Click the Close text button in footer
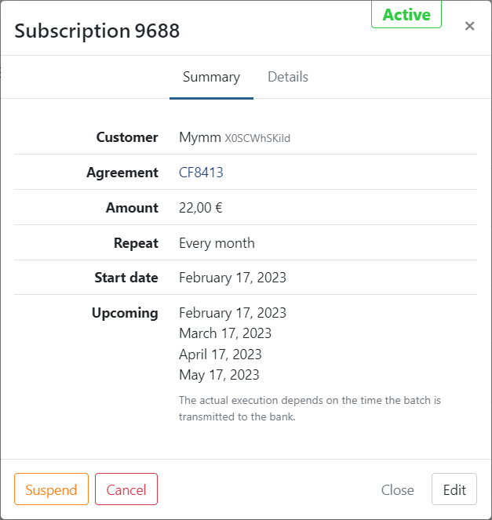492x520 pixels. (x=397, y=489)
